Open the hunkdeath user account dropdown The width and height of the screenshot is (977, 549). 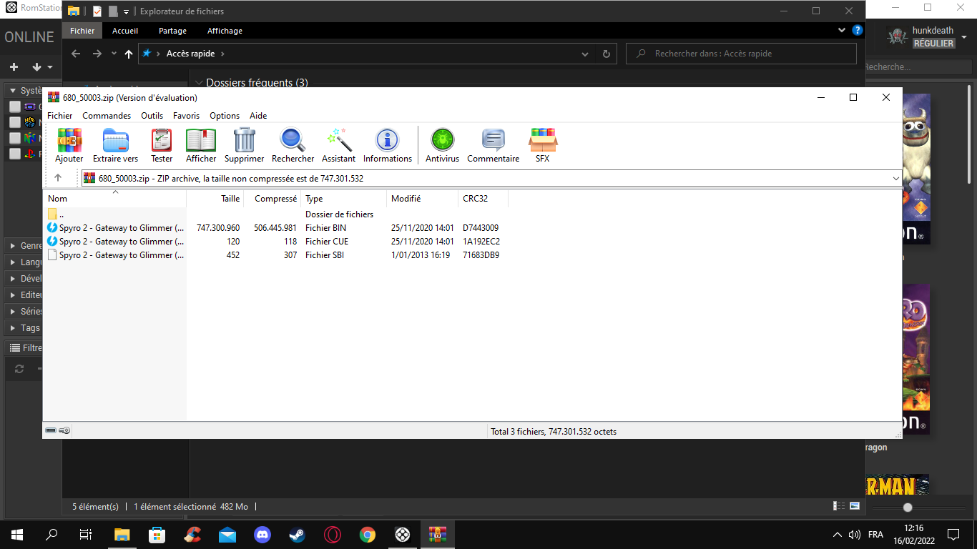coord(964,37)
